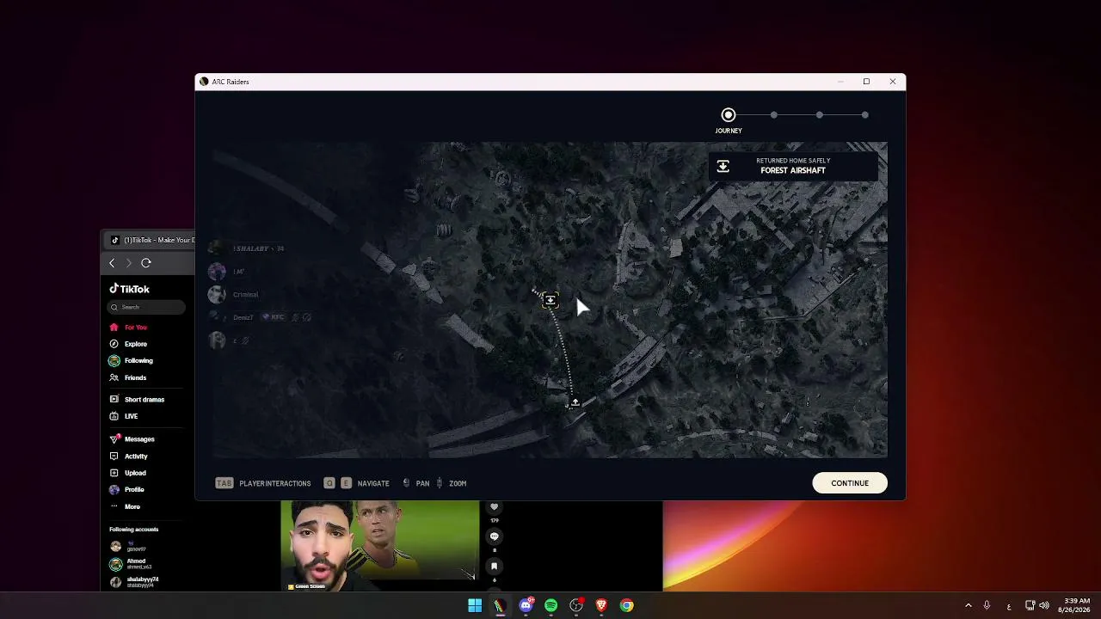This screenshot has height=619, width=1101.
Task: Open the ARC Raiders taskbar icon
Action: click(x=500, y=605)
